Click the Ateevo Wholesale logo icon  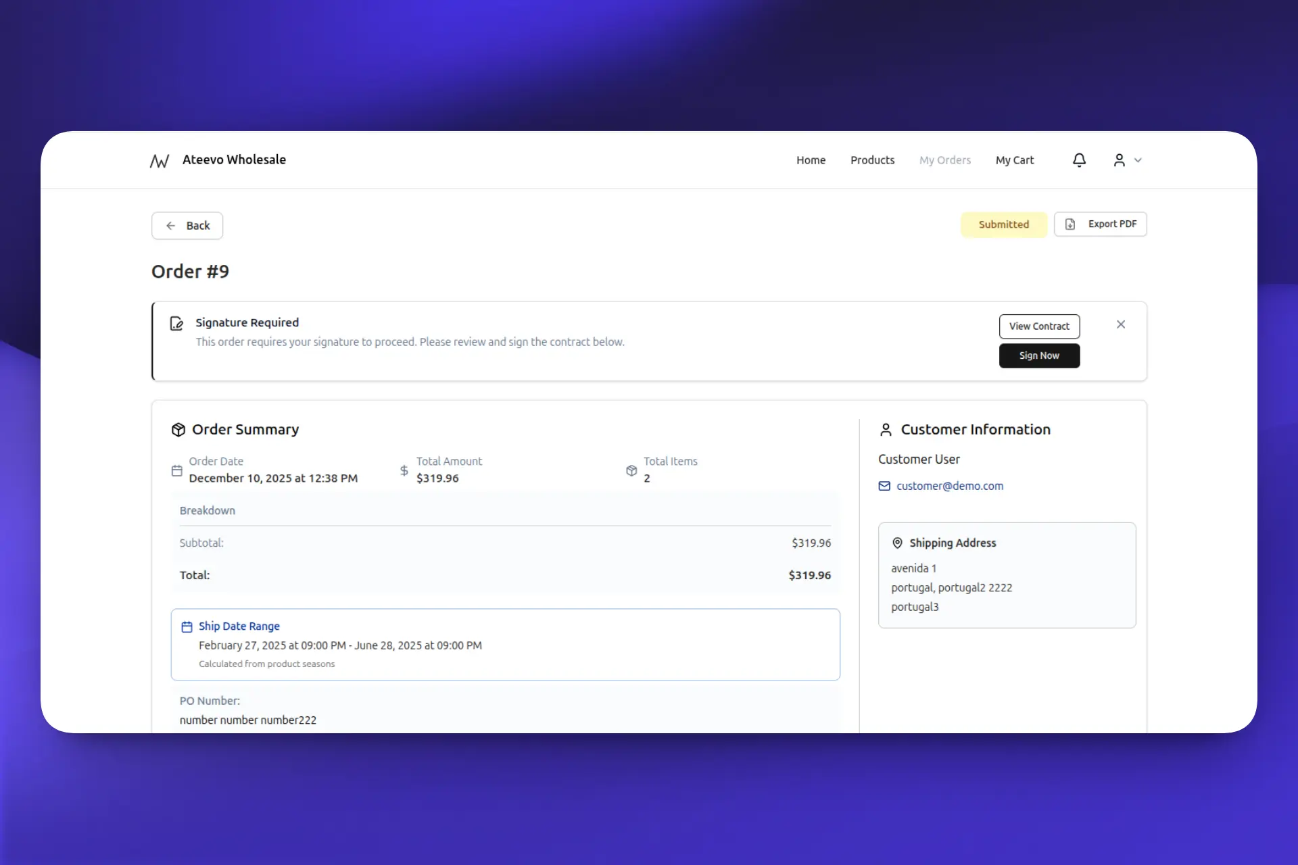(160, 161)
